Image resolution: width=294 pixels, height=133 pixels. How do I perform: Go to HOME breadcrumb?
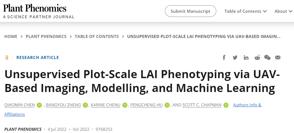11,37
